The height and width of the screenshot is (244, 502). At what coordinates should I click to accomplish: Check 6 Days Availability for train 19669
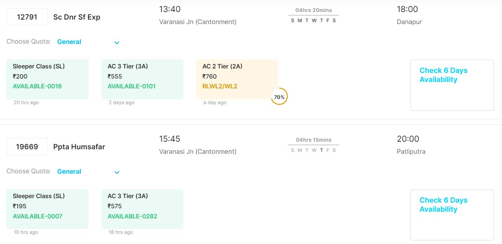(452, 215)
